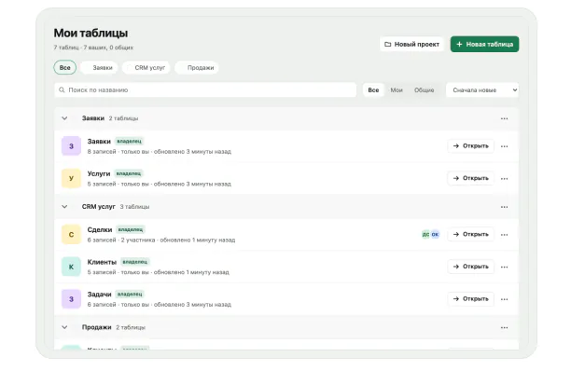Click the purple З icon of Задачи table
571x371 pixels.
tap(71, 299)
